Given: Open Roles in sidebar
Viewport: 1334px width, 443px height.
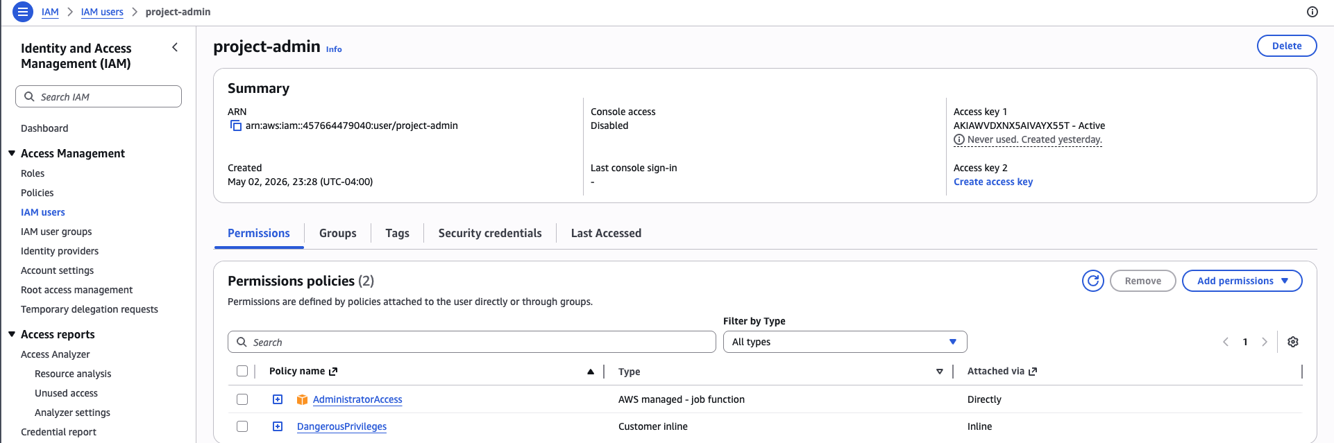Looking at the screenshot, I should [x=33, y=173].
